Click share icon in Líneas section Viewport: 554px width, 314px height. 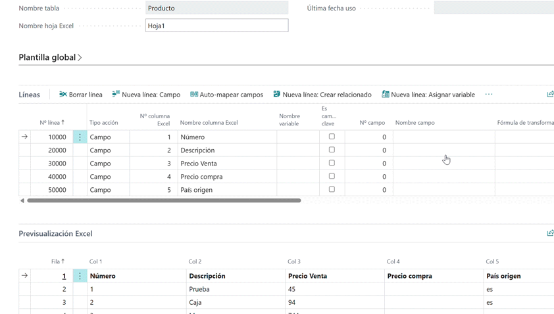[x=550, y=95]
